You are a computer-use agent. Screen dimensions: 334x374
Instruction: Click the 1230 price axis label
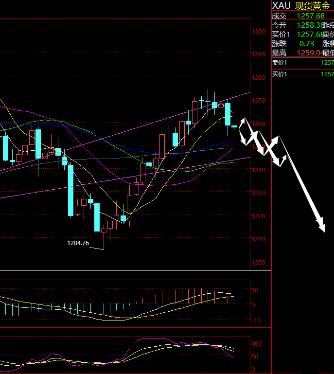pyautogui.click(x=259, y=193)
